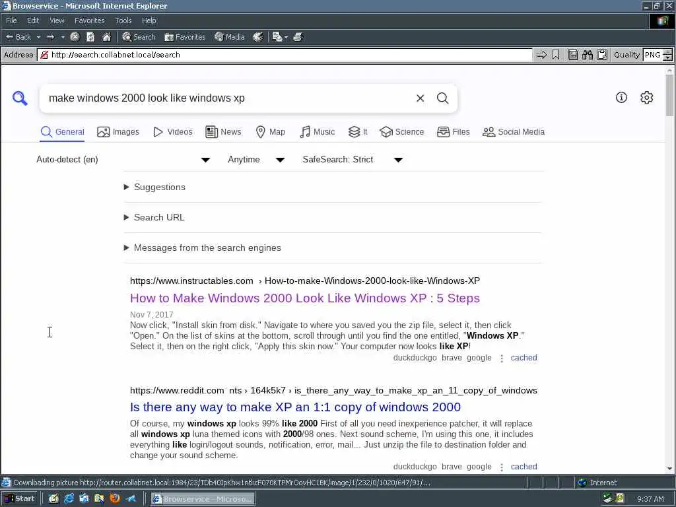Open How to Make Windows 2000 Look Like XP link

pyautogui.click(x=305, y=298)
